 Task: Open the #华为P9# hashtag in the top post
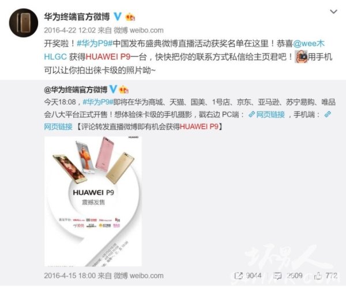95,43
